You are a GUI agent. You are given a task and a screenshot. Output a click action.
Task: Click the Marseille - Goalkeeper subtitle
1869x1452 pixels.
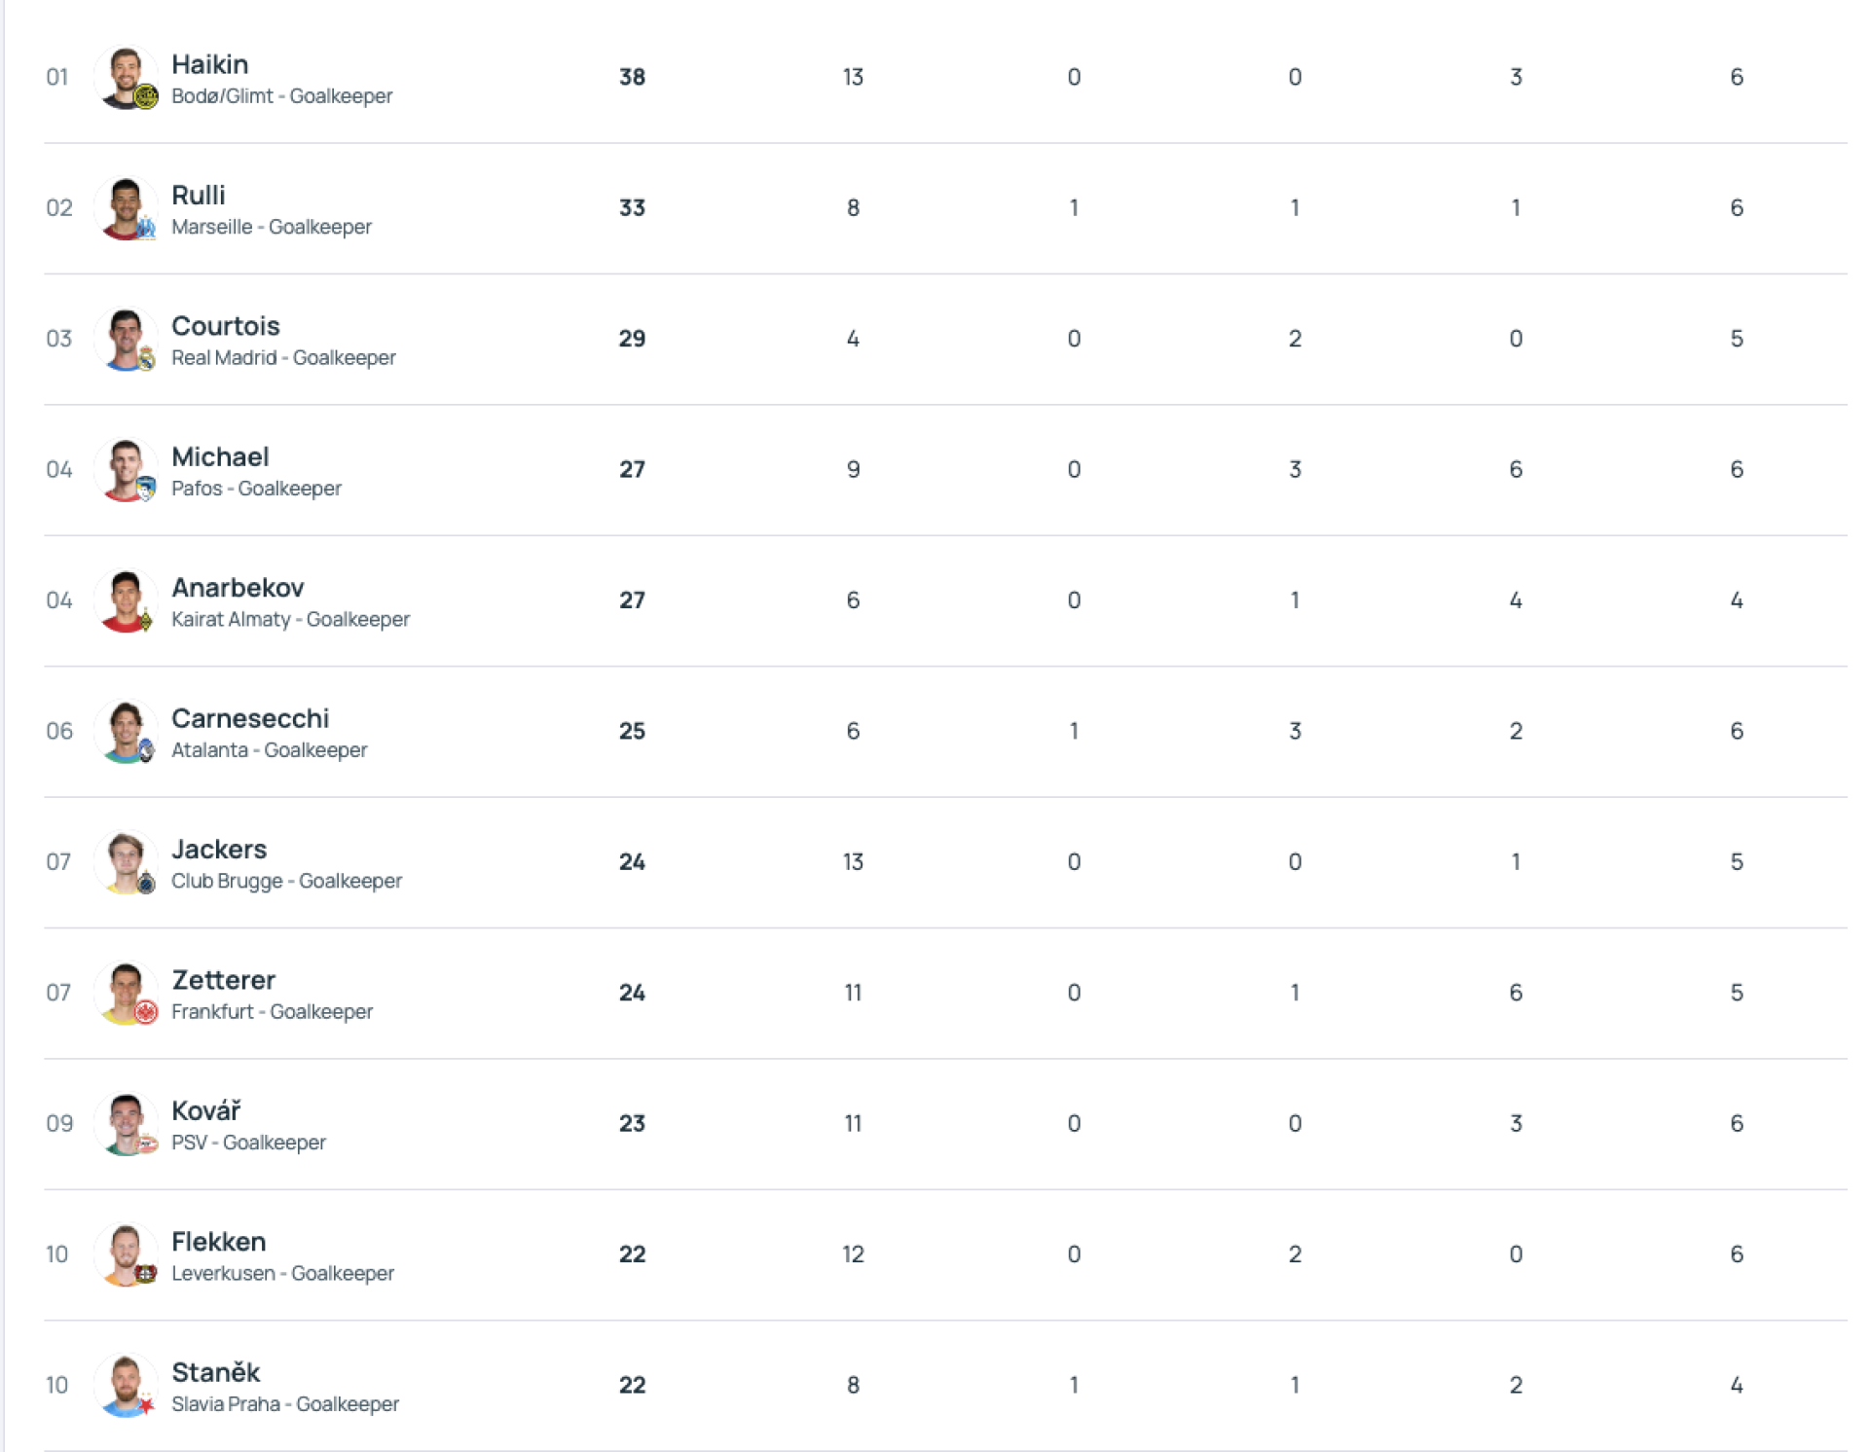pyautogui.click(x=271, y=227)
